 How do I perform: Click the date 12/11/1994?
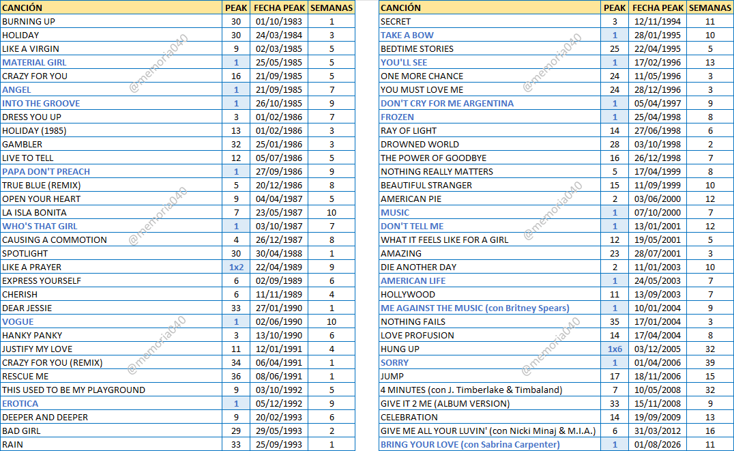click(658, 22)
